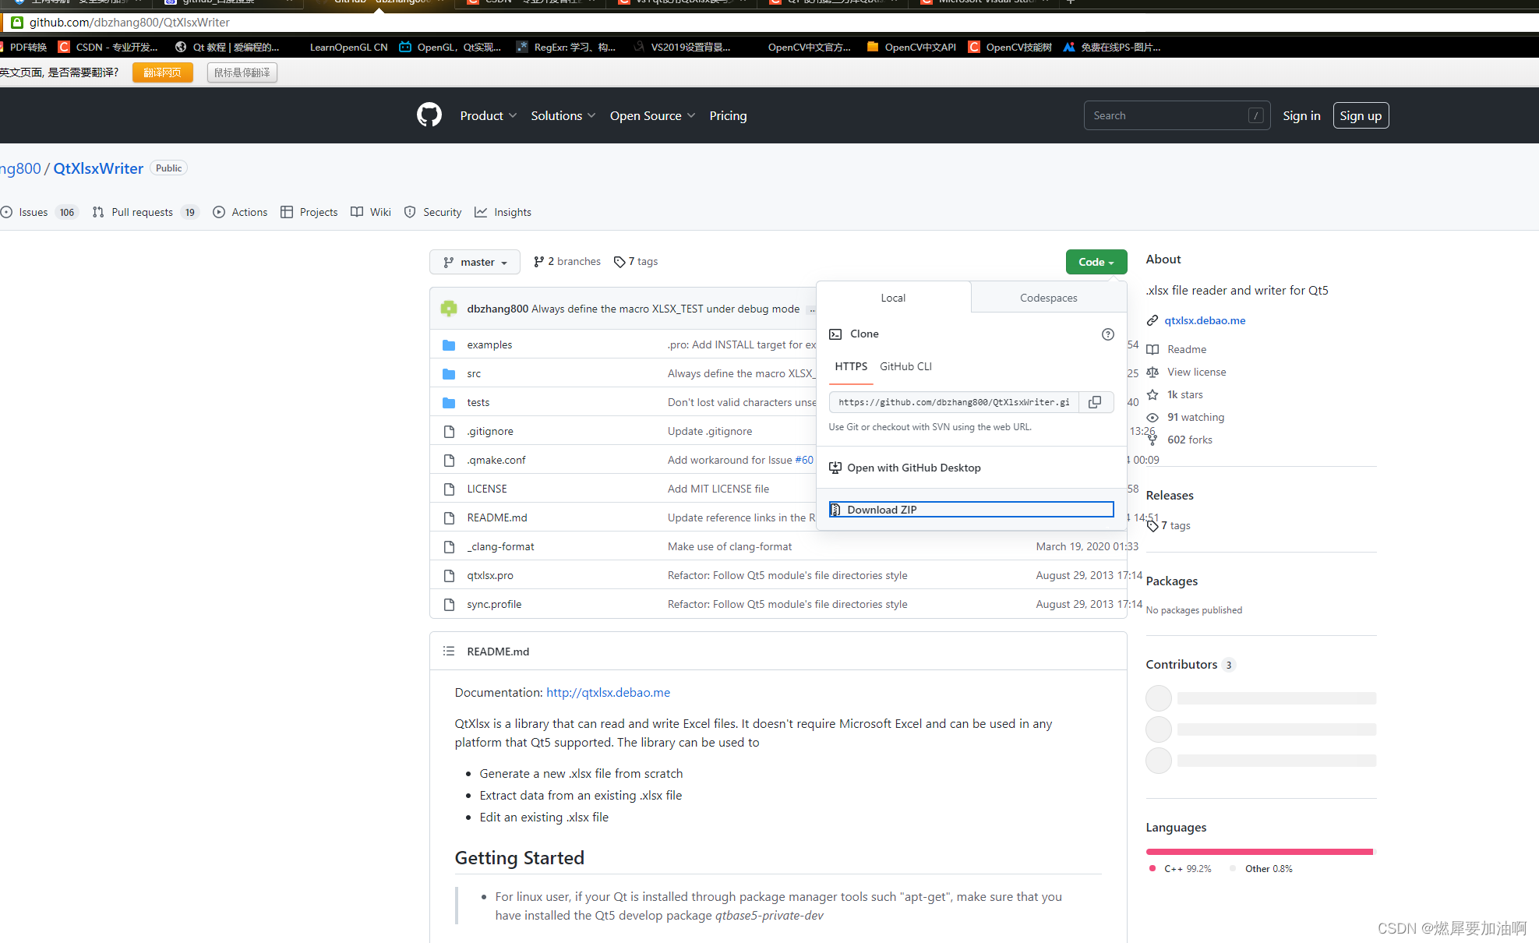Open the README.md file

pyautogui.click(x=497, y=517)
